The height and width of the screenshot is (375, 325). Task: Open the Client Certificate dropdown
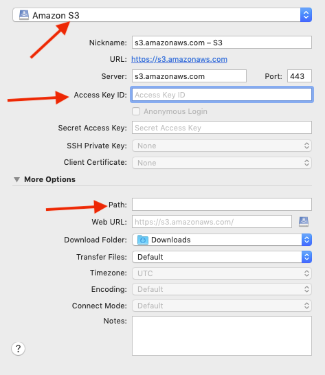[222, 163]
